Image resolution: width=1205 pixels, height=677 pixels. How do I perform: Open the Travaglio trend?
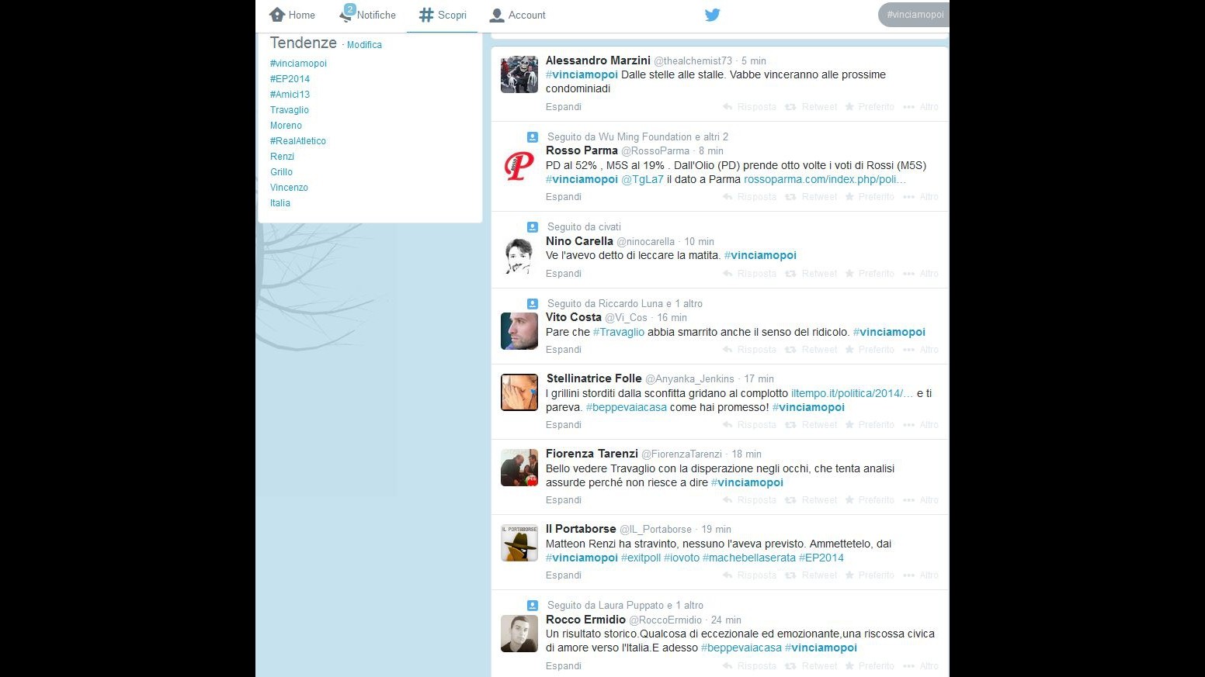(x=290, y=110)
